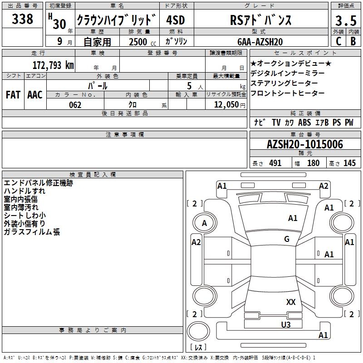Click the [レス] spare tire label
The height and width of the screenshot is (363, 363).
tap(198, 347)
